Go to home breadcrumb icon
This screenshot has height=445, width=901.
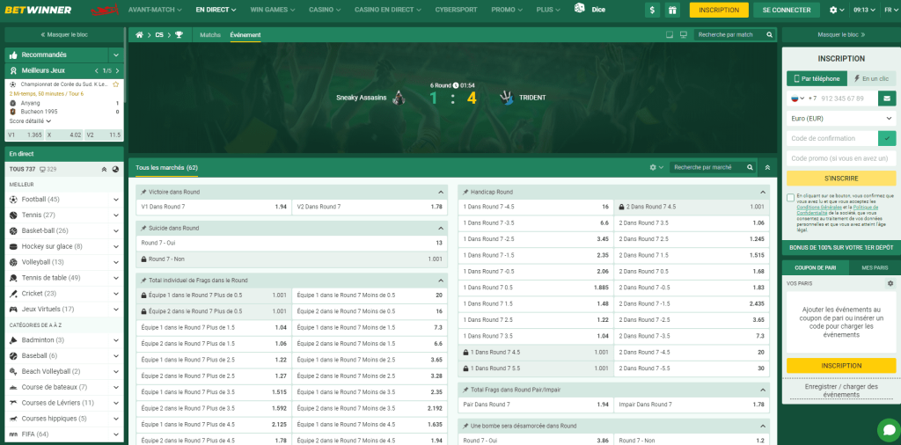(x=139, y=35)
